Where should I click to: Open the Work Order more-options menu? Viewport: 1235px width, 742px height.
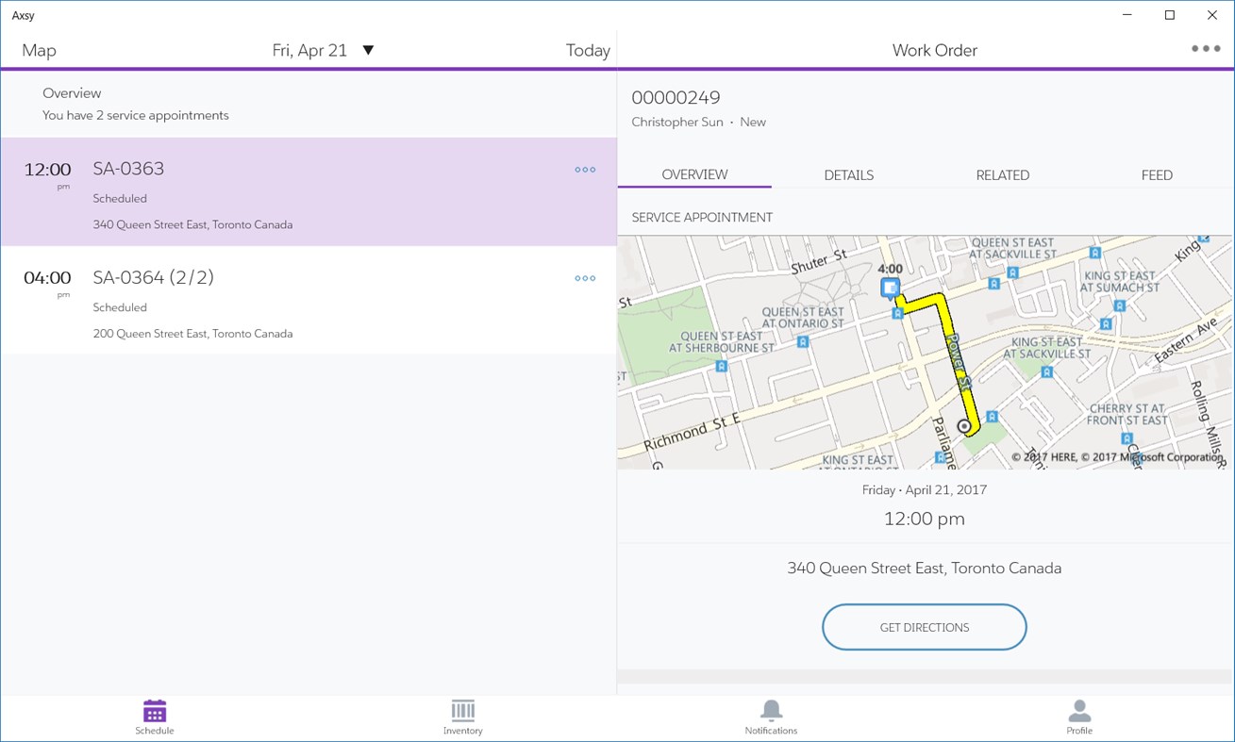tap(1203, 47)
